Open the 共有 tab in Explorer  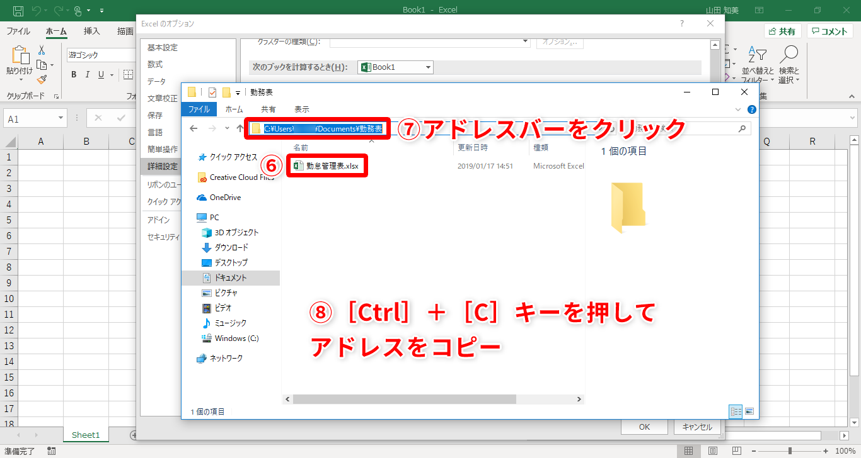(269, 109)
